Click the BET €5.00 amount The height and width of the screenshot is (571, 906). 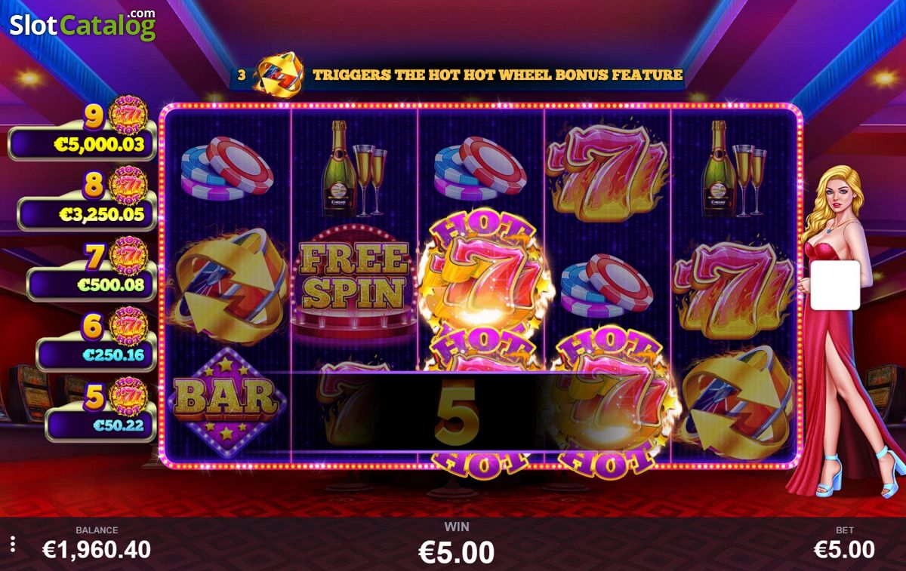(x=844, y=549)
